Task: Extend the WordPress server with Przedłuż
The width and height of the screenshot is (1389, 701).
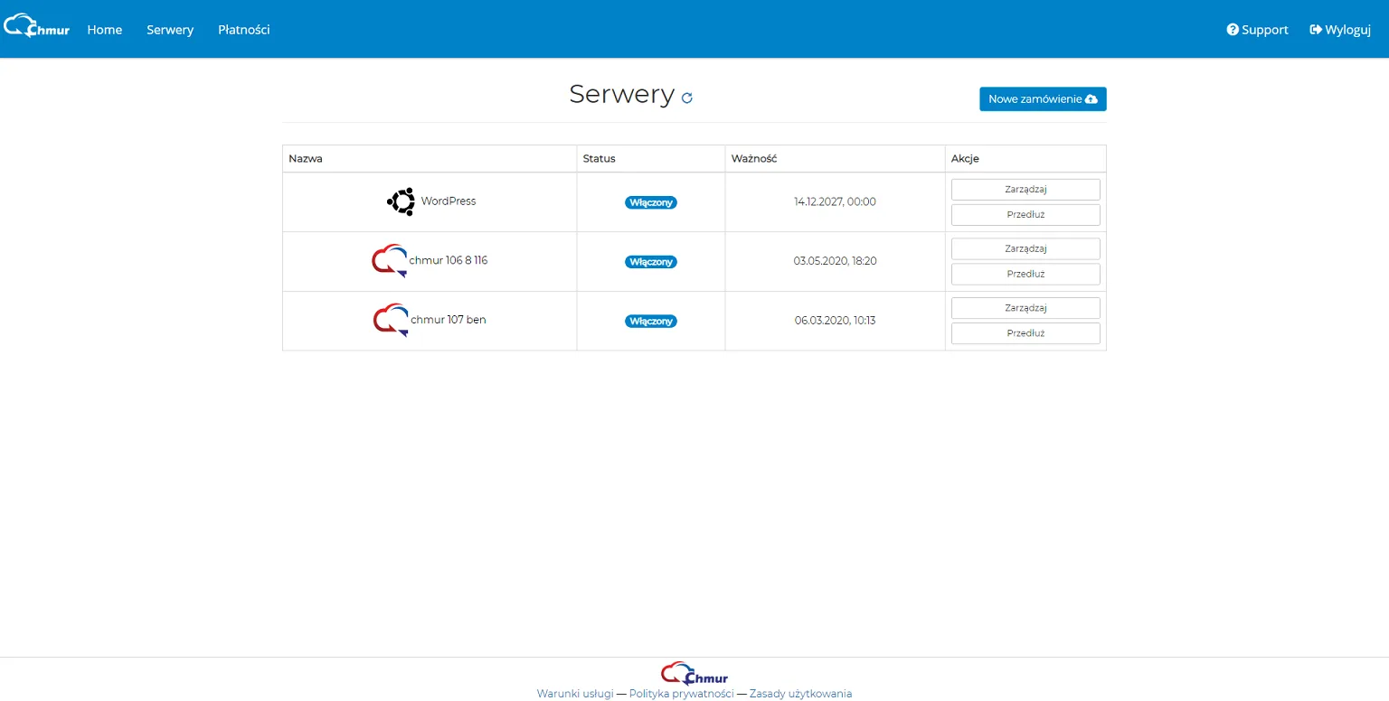Action: pyautogui.click(x=1025, y=215)
